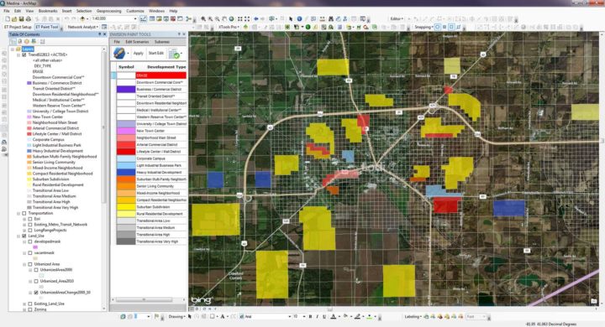
Task: Click the Full Extent globe icon
Action: click(232, 18)
